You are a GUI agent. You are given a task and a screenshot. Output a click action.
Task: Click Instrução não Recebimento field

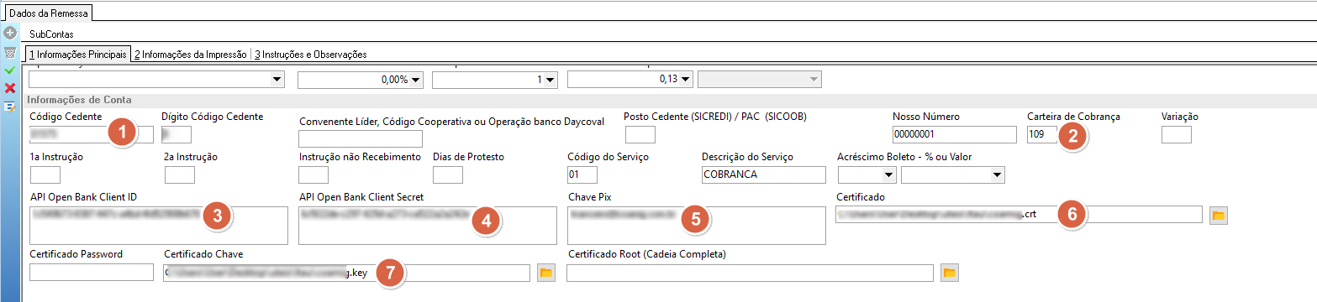[x=313, y=174]
